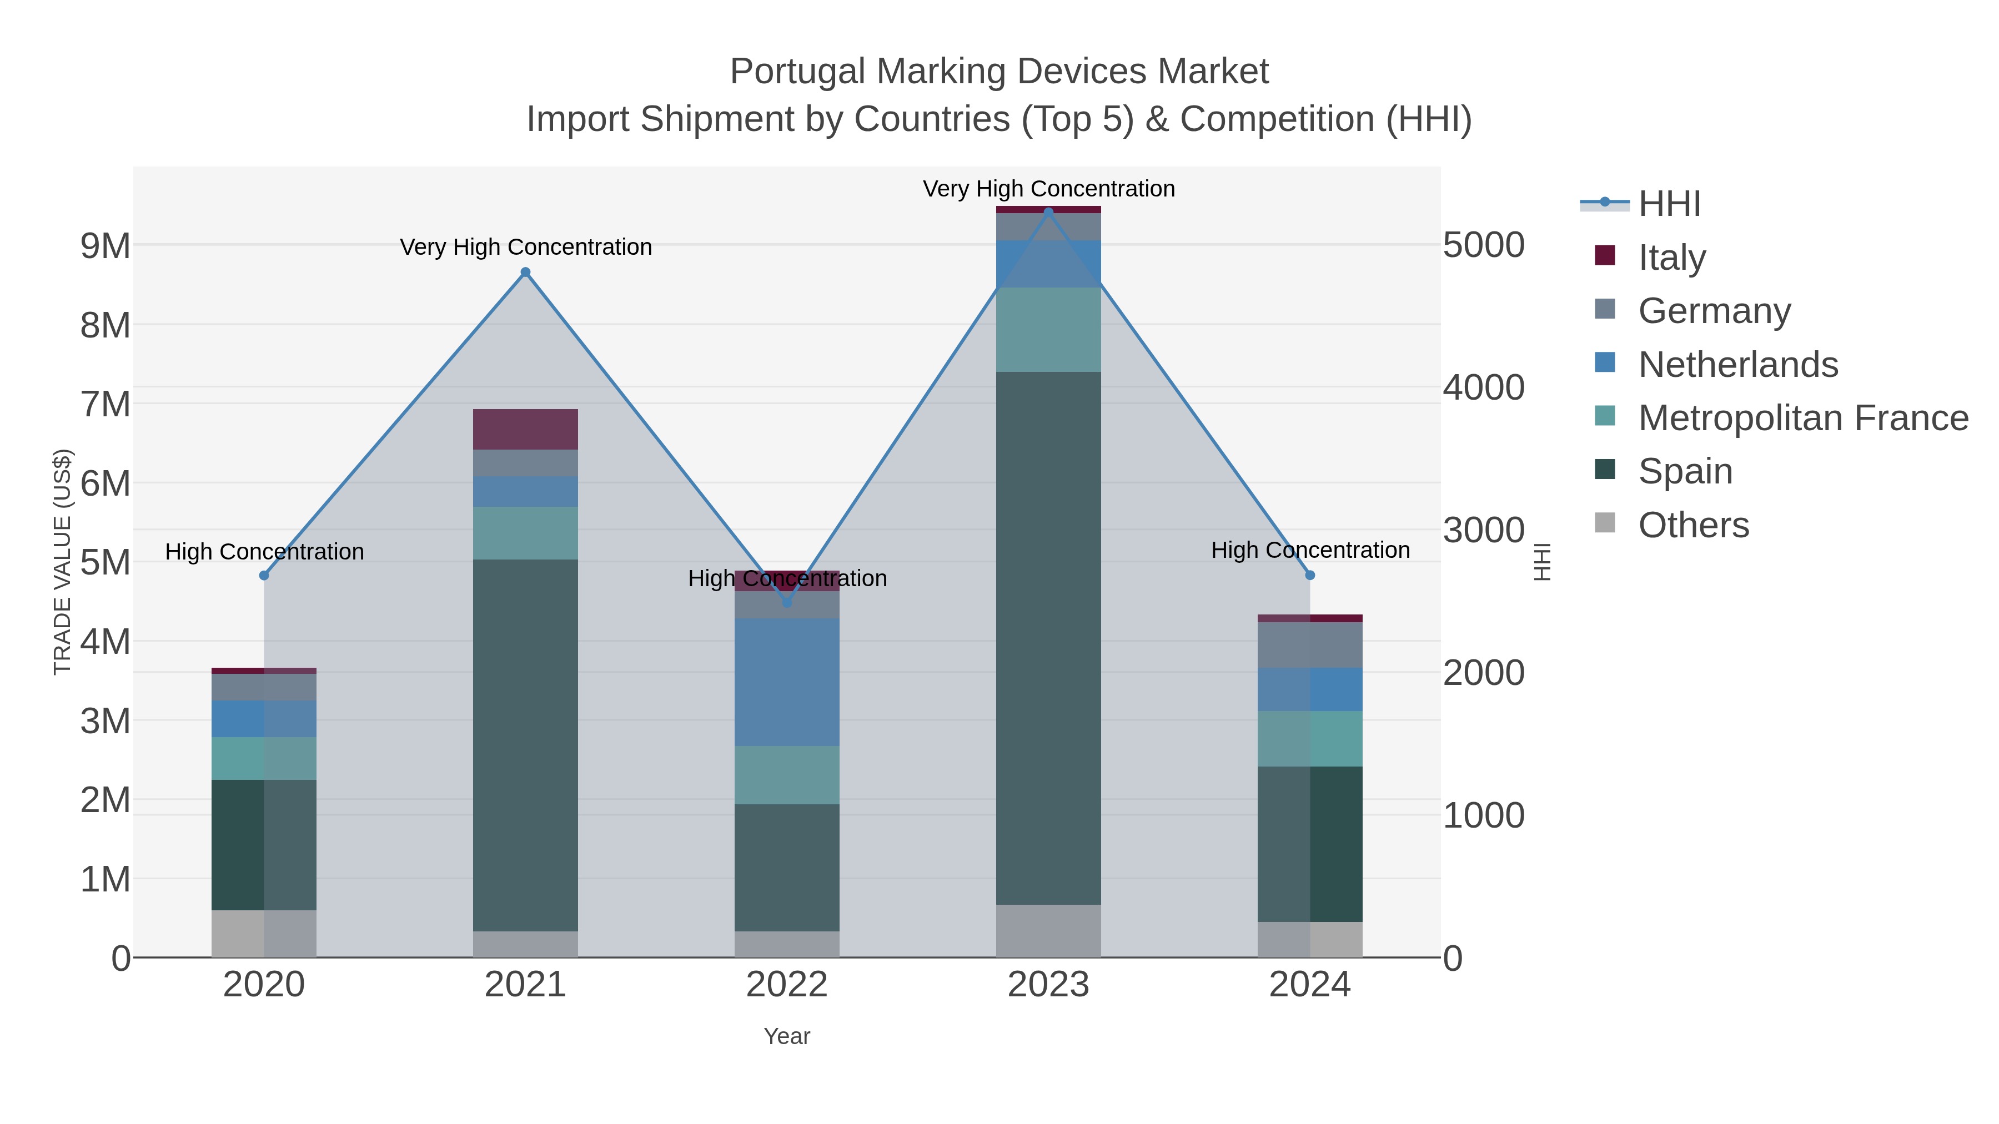
Task: Toggle the Metropolitan France legend entry
Action: click(x=1781, y=417)
